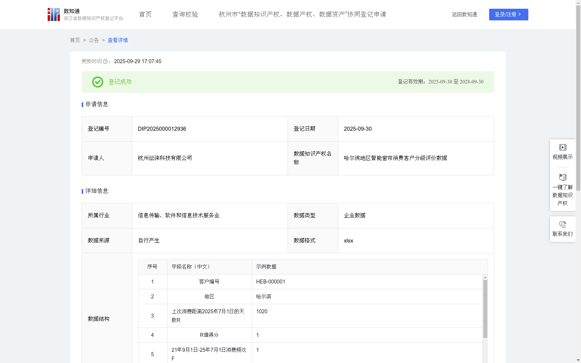Click the 查看详情 breadcrumb
Image resolution: width=581 pixels, height=363 pixels.
pos(117,40)
